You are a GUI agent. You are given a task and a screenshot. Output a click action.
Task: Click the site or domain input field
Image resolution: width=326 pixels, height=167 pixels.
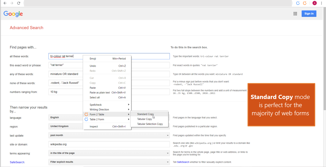point(109,144)
